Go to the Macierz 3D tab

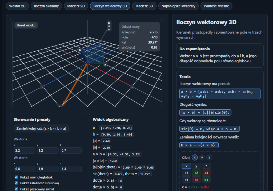tap(144, 6)
